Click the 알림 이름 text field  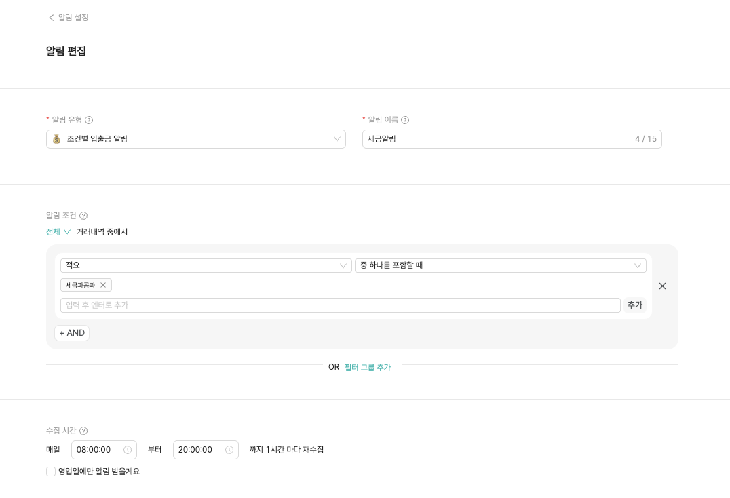495,139
